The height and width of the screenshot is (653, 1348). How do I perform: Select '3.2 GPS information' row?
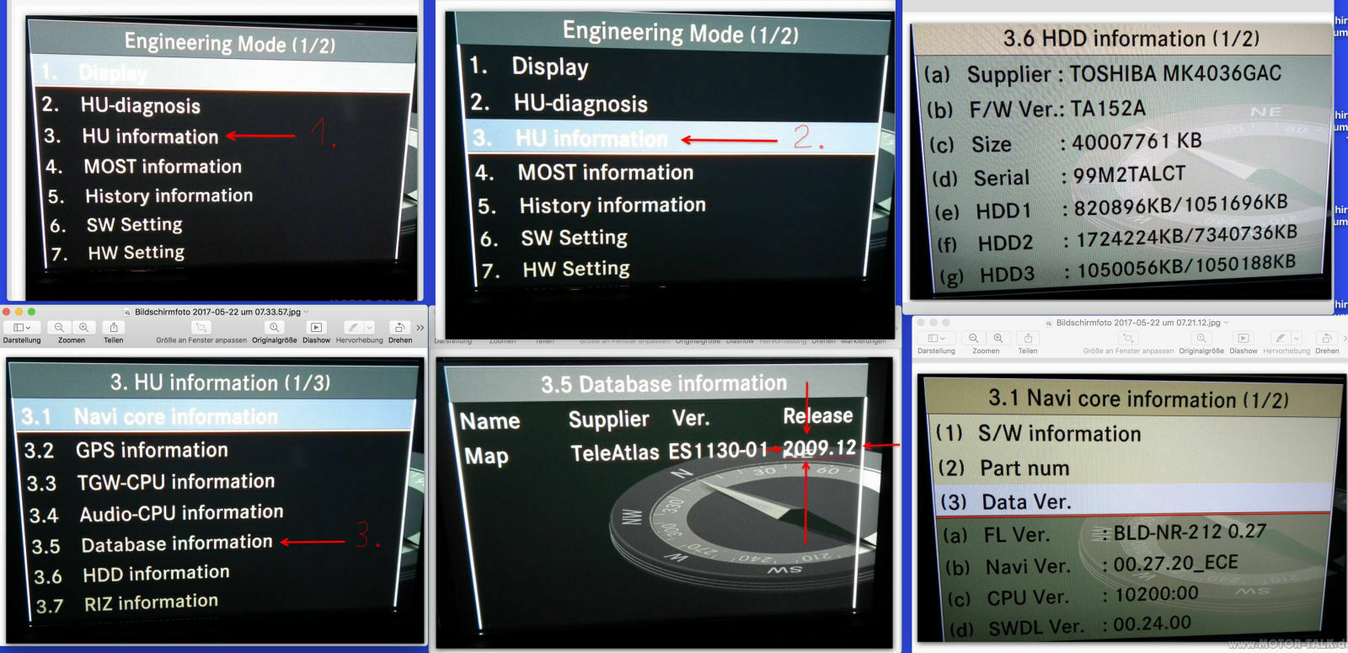coord(126,450)
